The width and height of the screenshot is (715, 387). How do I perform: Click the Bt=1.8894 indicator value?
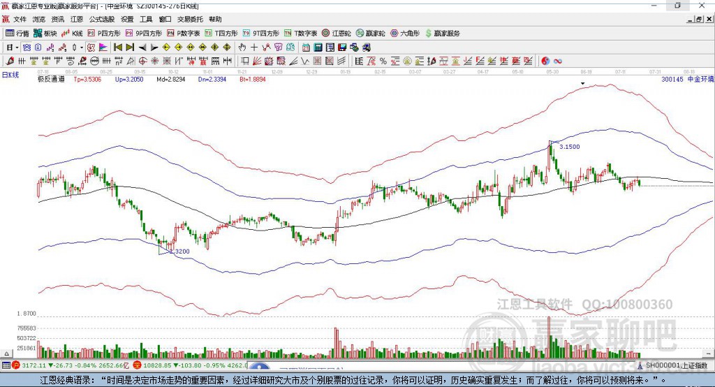pos(253,80)
